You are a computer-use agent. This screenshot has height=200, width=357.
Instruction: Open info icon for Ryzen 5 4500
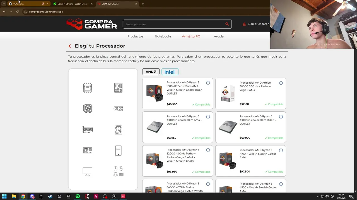[x=281, y=184]
